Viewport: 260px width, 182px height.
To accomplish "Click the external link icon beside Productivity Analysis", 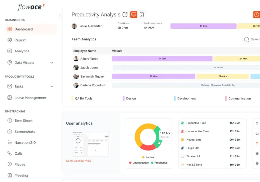I will pyautogui.click(x=125, y=15).
